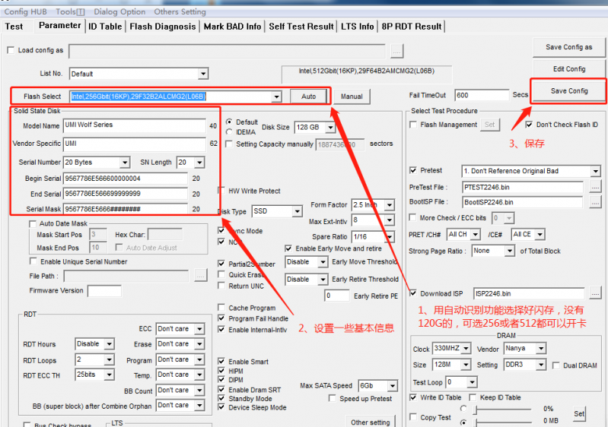The height and width of the screenshot is (427, 608).
Task: Click the Fail TimeOut field
Action: point(482,95)
